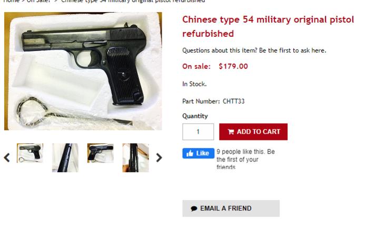Viewport: 377px width, 230px height.
Task: Click the Facebook Like button
Action: click(199, 153)
